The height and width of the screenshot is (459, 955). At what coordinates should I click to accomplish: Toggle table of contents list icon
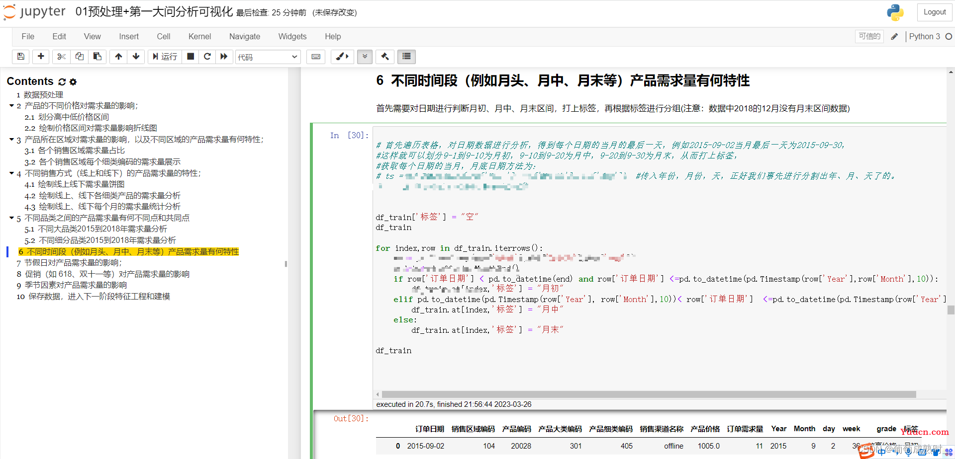tap(406, 57)
